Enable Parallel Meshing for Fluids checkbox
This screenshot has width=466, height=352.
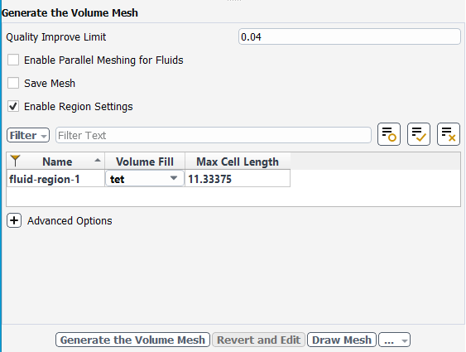pos(13,60)
